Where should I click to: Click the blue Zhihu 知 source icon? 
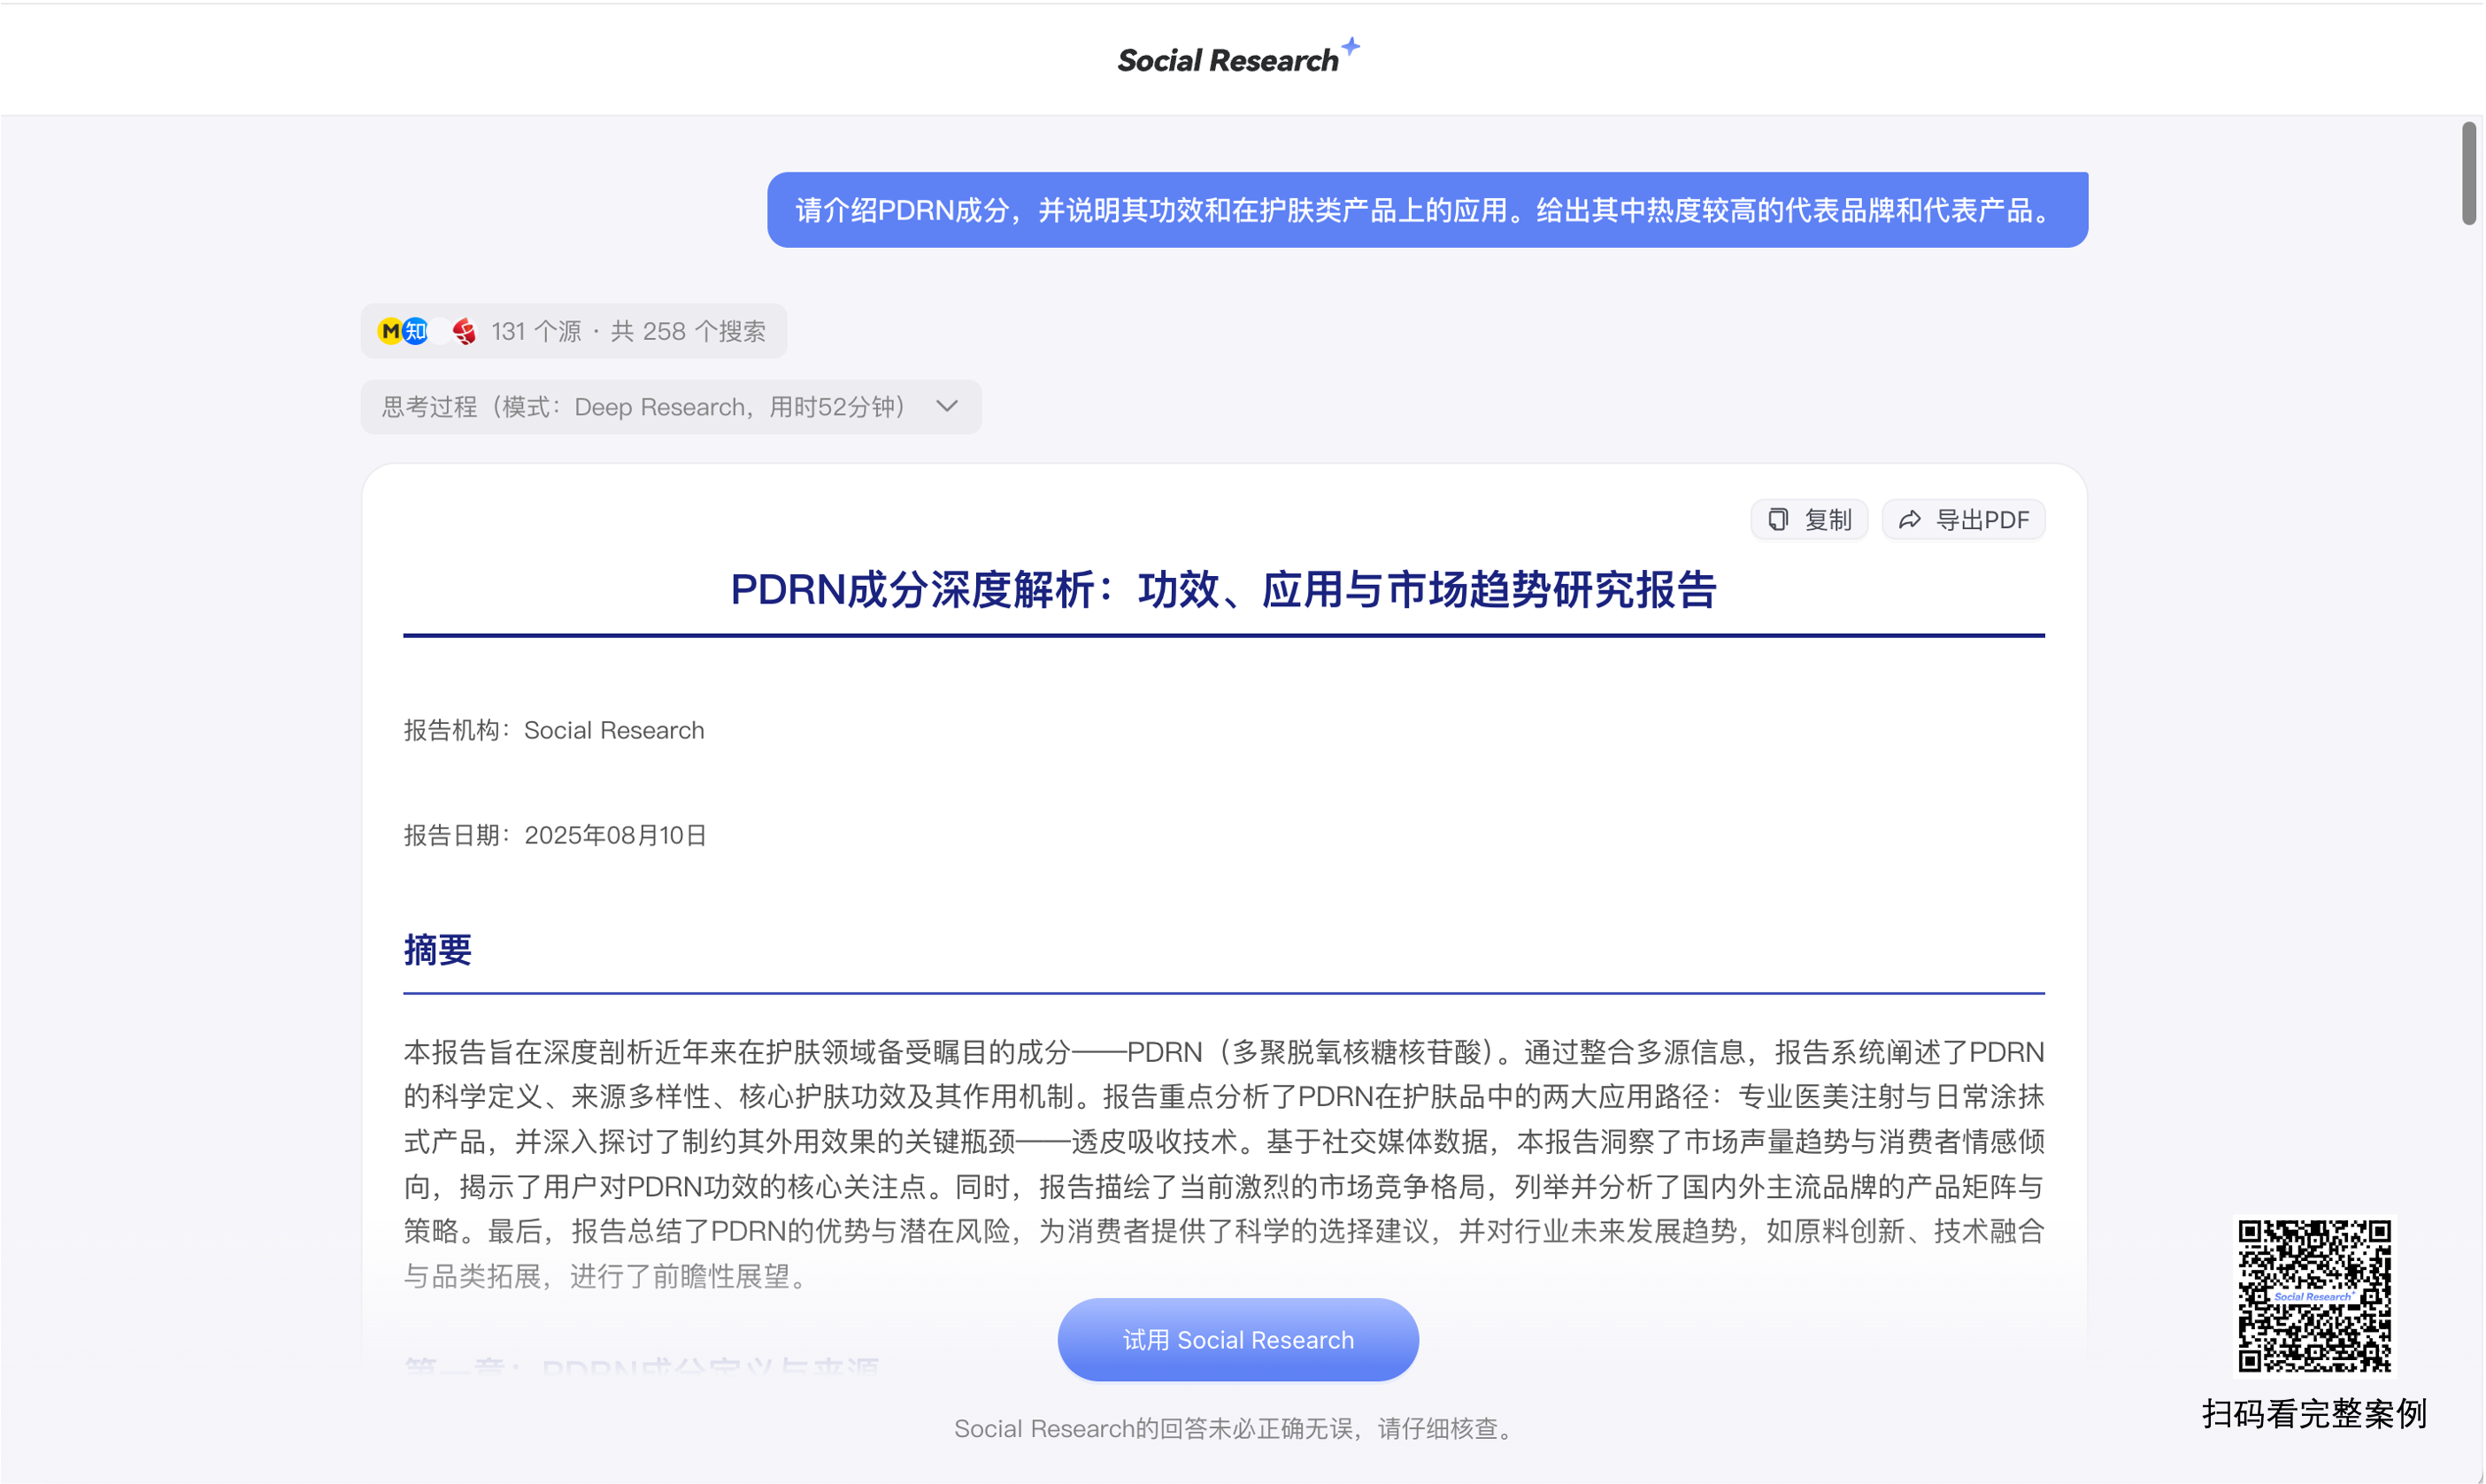[415, 331]
